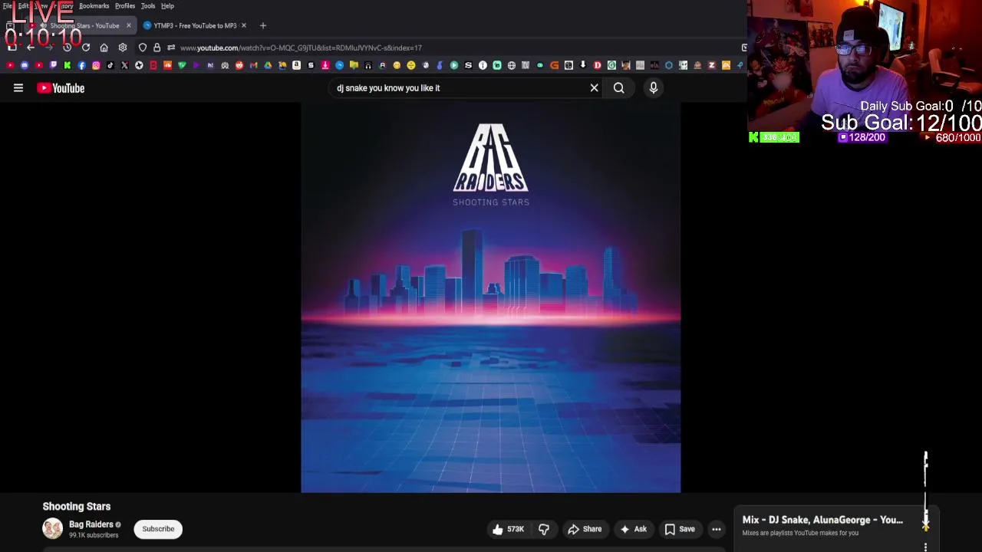Click the Shooting Stars video title text
The image size is (982, 552).
point(77,506)
